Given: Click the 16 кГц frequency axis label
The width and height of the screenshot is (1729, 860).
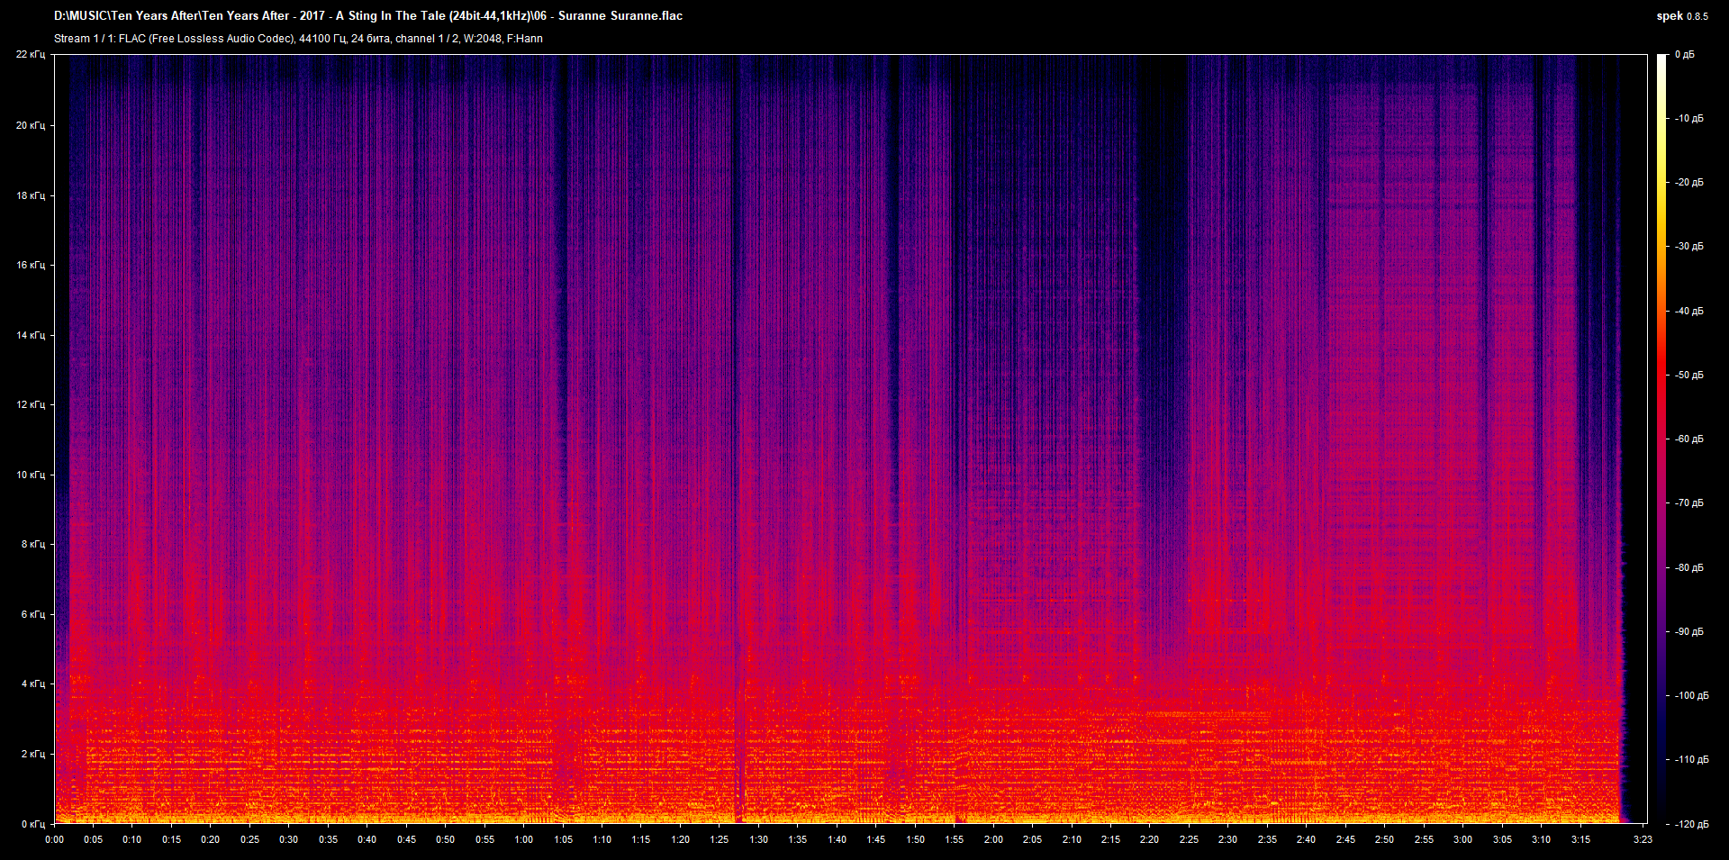Looking at the screenshot, I should point(31,266).
